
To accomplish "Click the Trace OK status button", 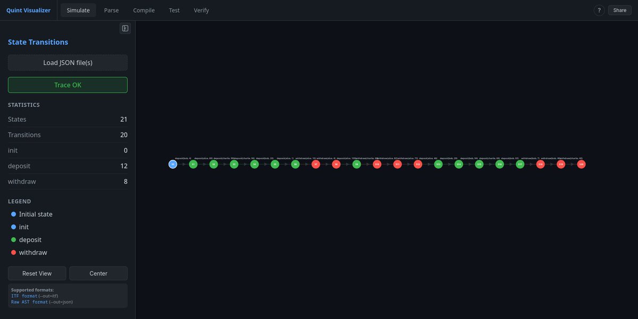I will [x=68, y=85].
